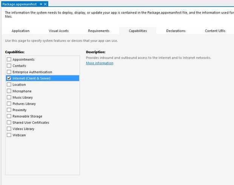234x185 pixels.
Task: Go to the Requirements tab
Action: click(99, 31)
